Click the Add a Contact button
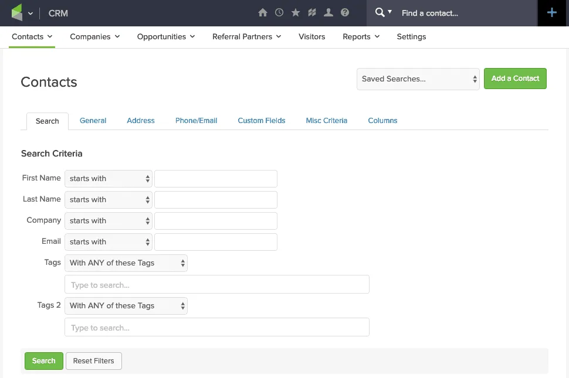This screenshot has height=378, width=569. 515,79
